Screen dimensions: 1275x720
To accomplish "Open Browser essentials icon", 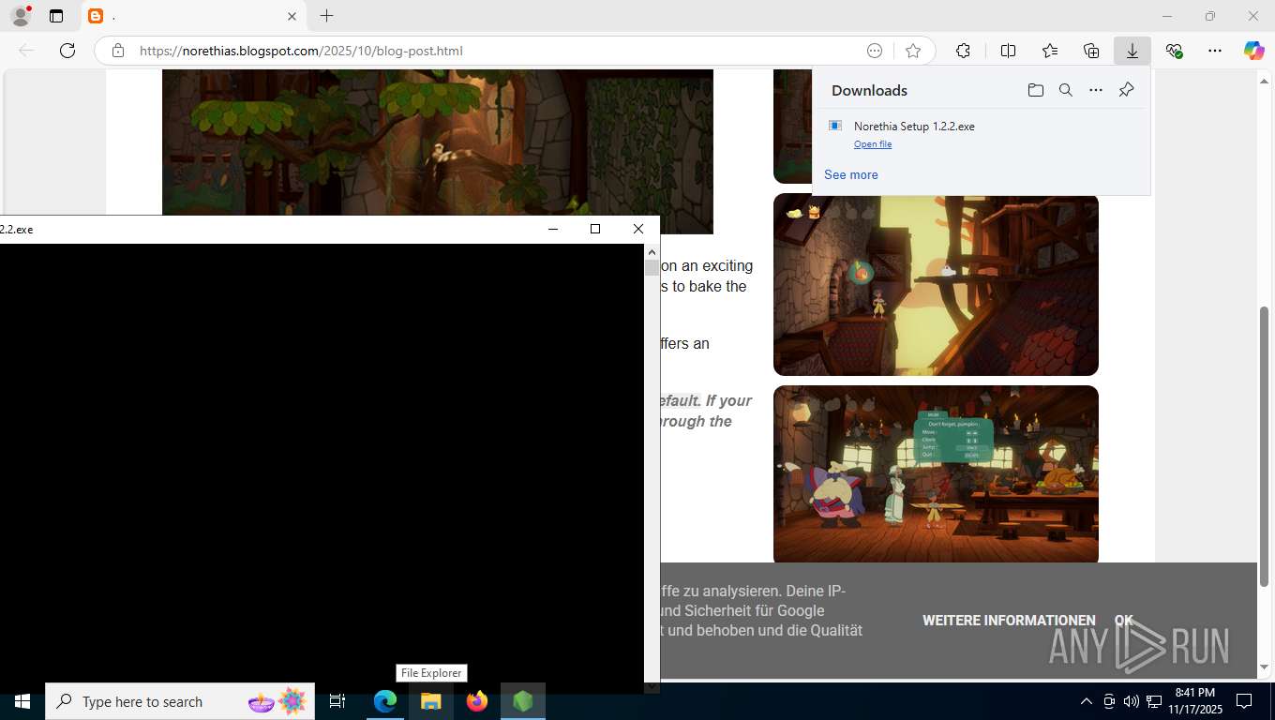I will [1174, 51].
